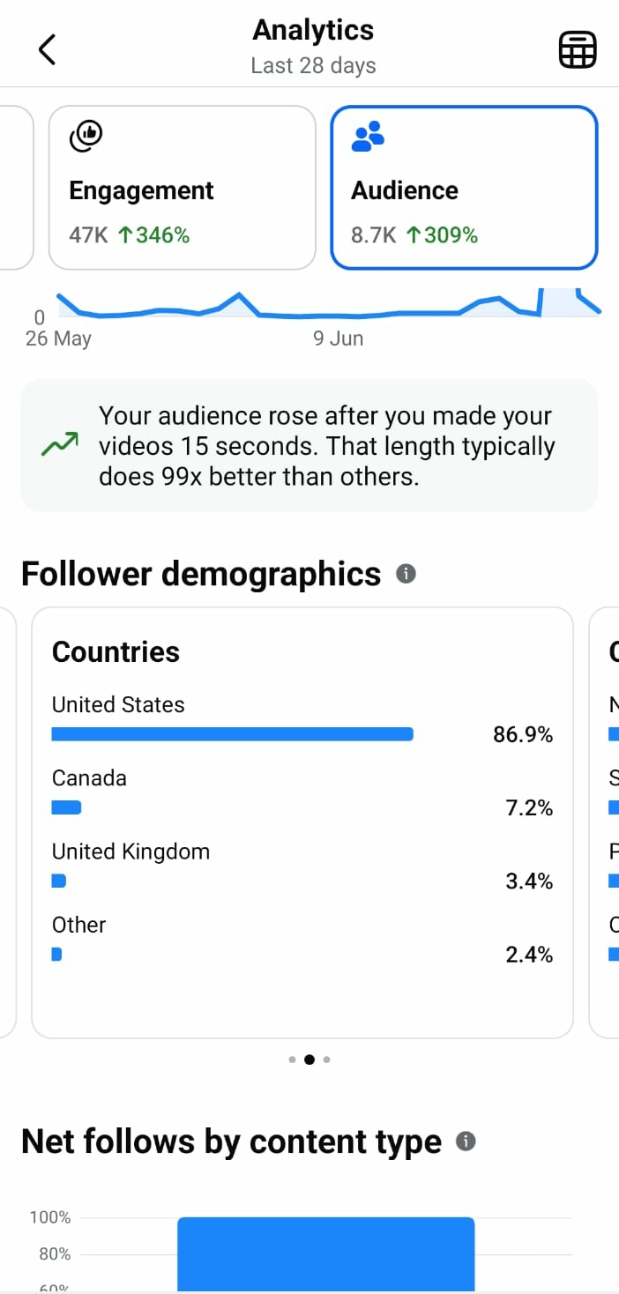Select the middle demographics page dot
The height and width of the screenshot is (1294, 619).
click(309, 1060)
